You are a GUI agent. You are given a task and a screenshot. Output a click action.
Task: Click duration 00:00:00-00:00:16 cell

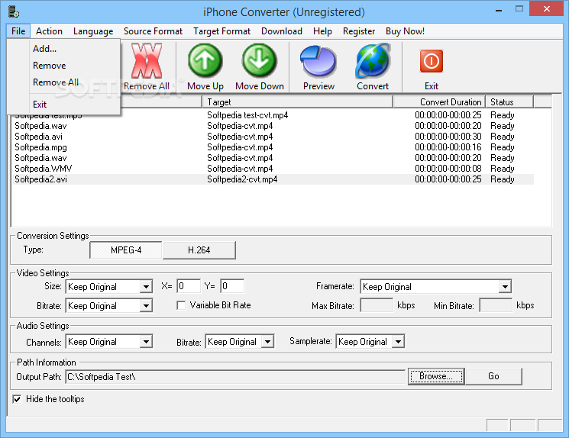[x=448, y=147]
